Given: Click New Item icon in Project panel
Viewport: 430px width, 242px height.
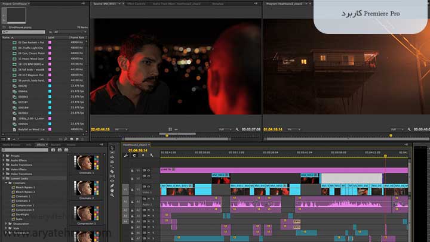Looking at the screenshot, I should tap(77, 139).
